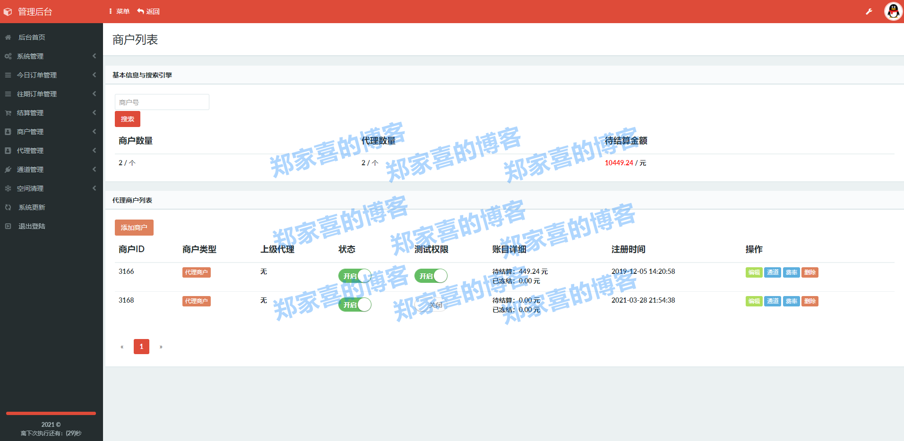
Task: Click 删除 for merchant 3168
Action: (x=810, y=301)
